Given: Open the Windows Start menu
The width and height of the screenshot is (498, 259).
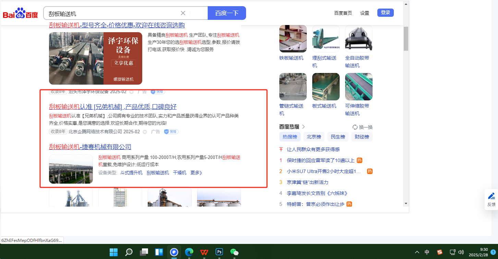Looking at the screenshot, I should click(113, 252).
